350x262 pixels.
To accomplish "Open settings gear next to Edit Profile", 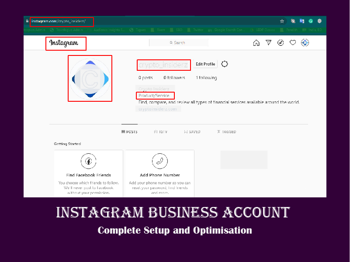I will (x=225, y=64).
